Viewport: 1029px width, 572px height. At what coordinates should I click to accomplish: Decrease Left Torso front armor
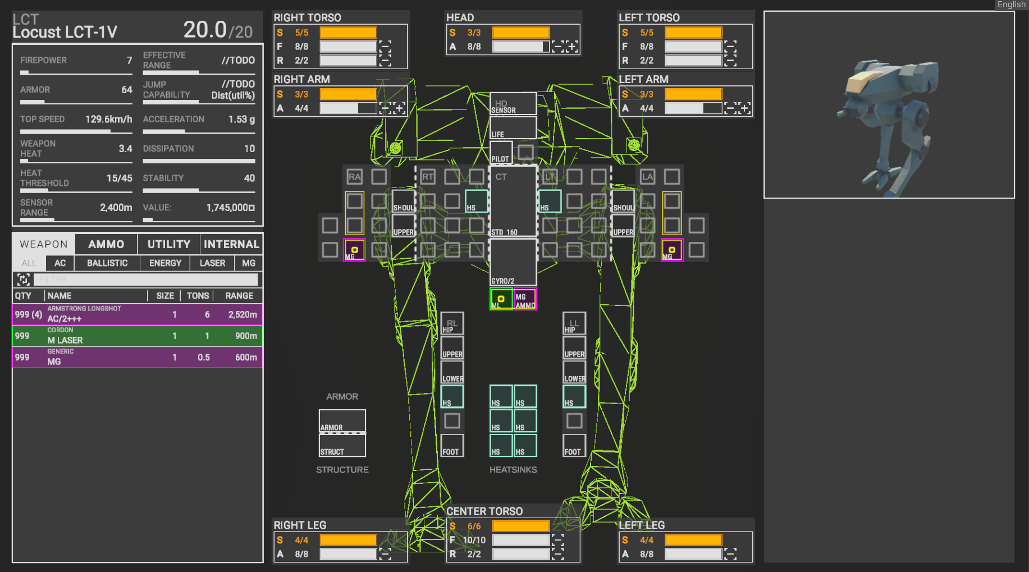(x=730, y=47)
